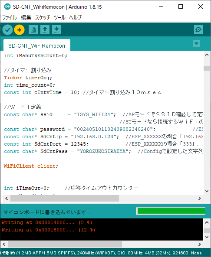Click the WiFiClient client; line

click(31, 166)
